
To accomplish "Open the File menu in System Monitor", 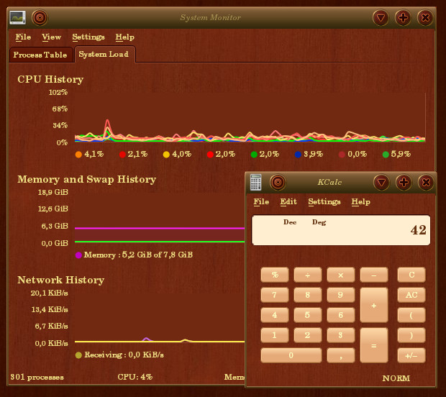I will [x=23, y=37].
